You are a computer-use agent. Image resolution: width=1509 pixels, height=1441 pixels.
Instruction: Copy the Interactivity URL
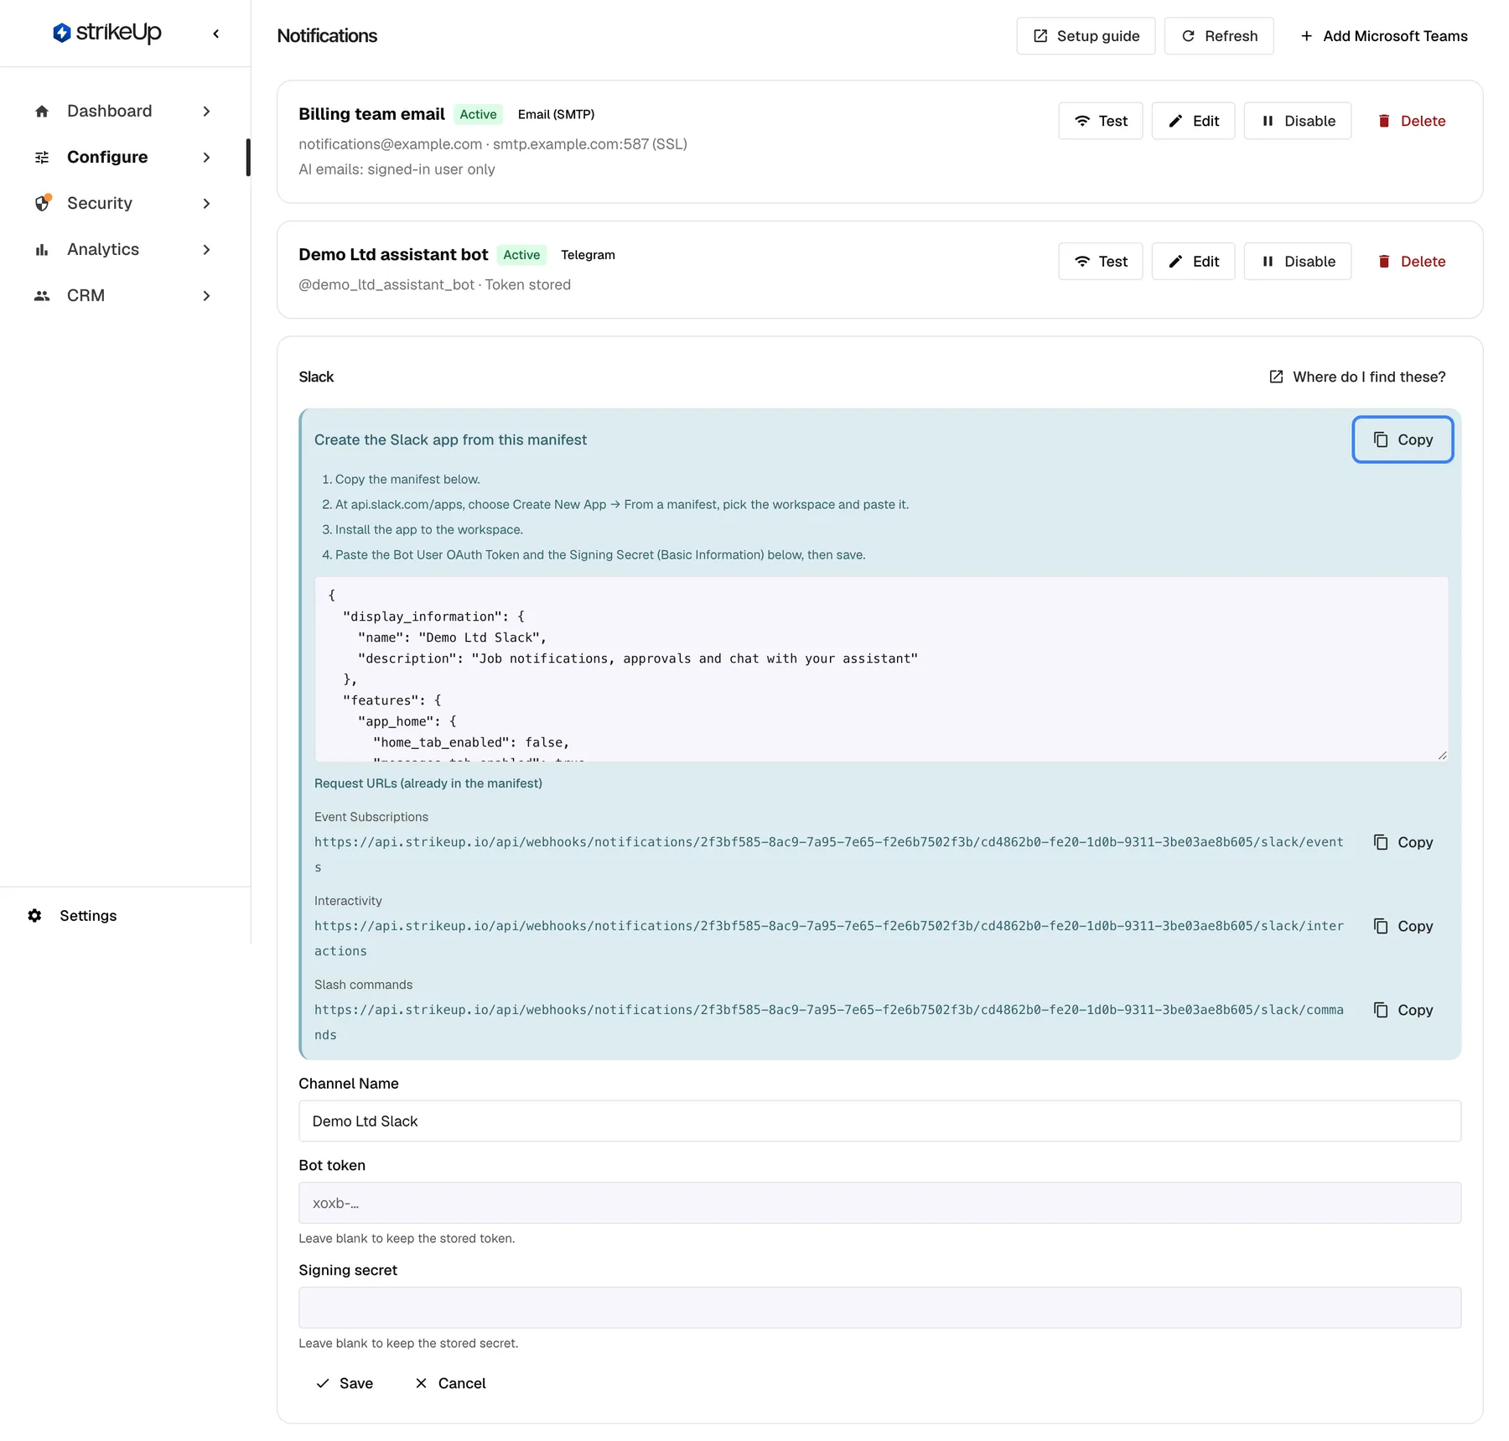(1403, 926)
